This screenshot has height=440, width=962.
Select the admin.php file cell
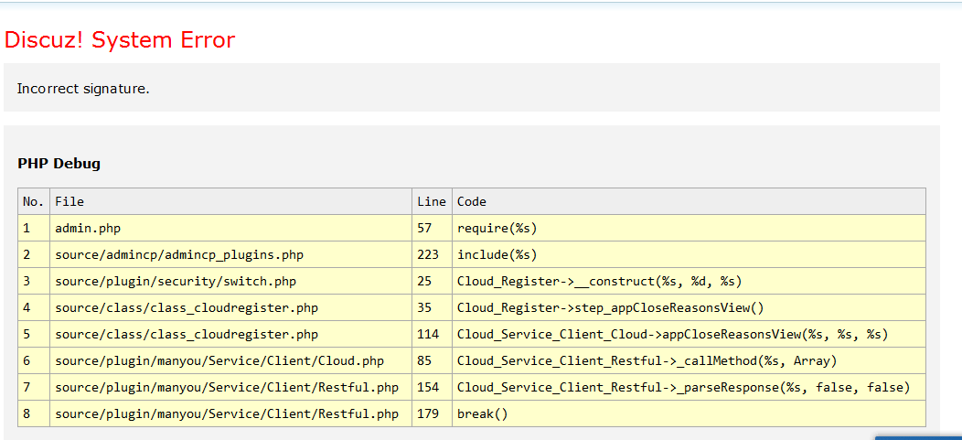coord(88,228)
